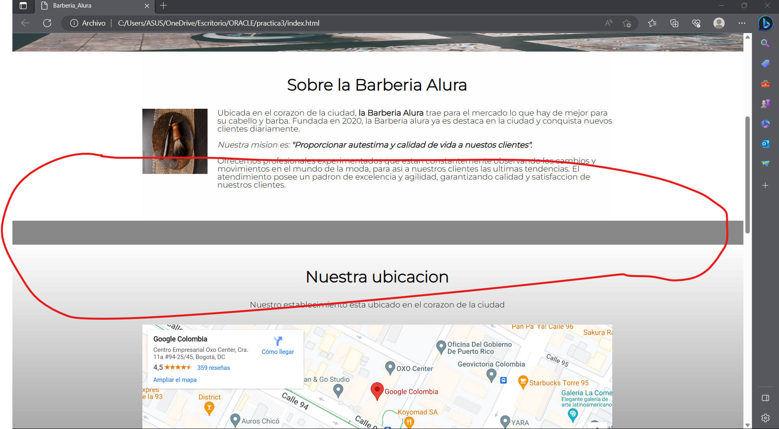Reload the page with refresh icon
This screenshot has width=779, height=429.
[x=47, y=23]
